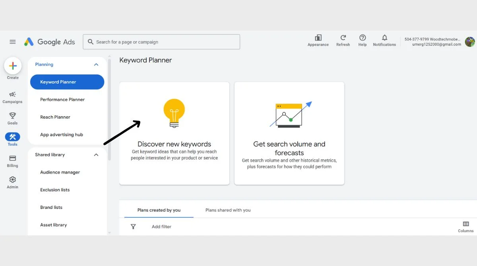This screenshot has height=266, width=477.
Task: Open Asset library
Action: 54,225
